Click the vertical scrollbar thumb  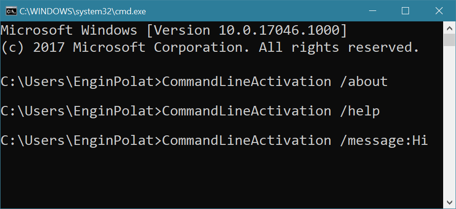tap(449, 40)
